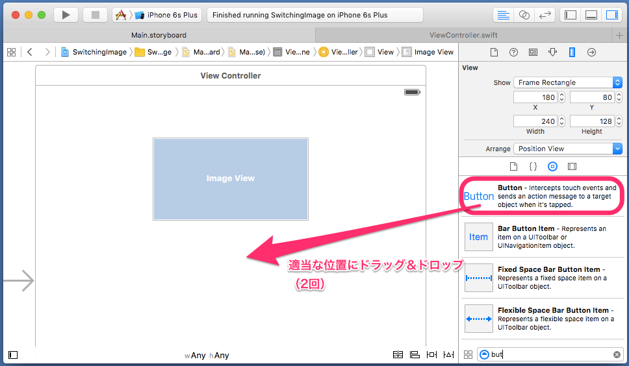The height and width of the screenshot is (366, 629).
Task: Open the Assistant editor
Action: pos(524,15)
